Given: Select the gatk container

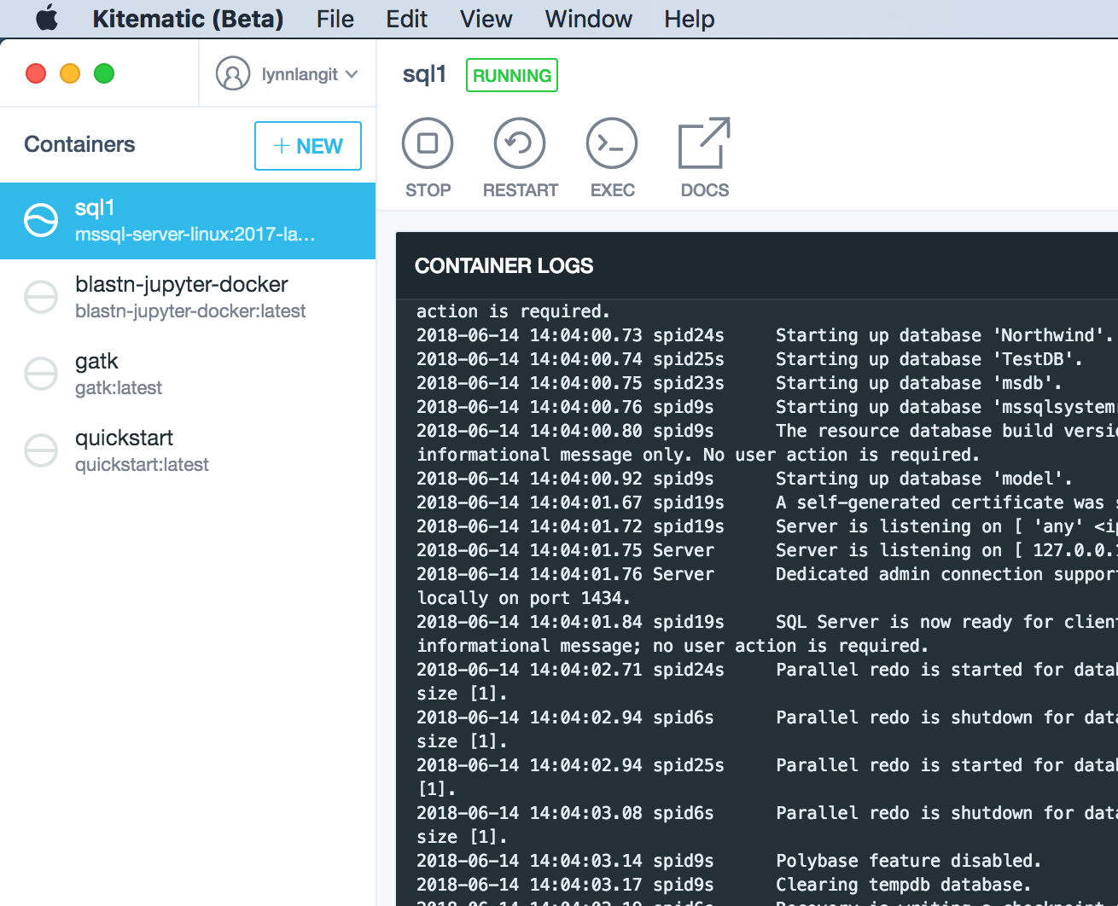Looking at the screenshot, I should point(188,375).
